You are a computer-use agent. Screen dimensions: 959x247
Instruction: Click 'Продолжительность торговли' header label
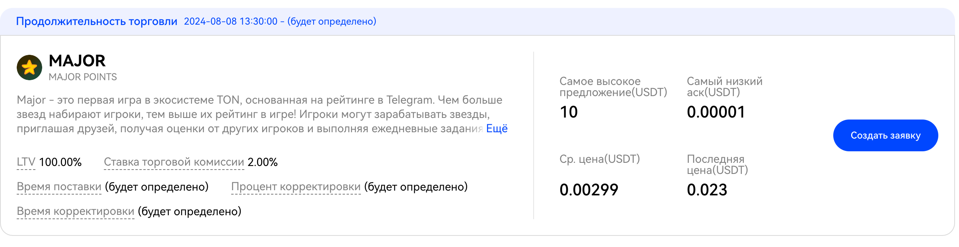click(x=97, y=21)
